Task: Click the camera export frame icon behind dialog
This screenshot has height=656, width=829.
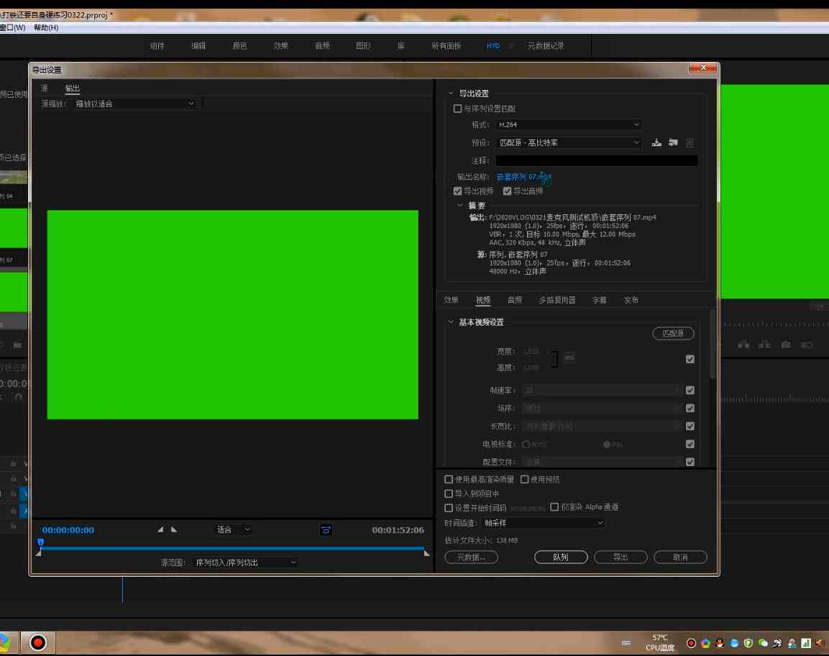Action: tap(786, 345)
